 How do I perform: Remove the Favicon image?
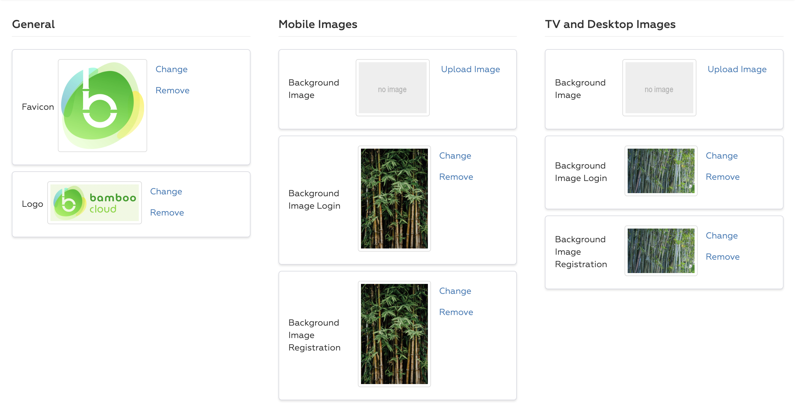172,90
